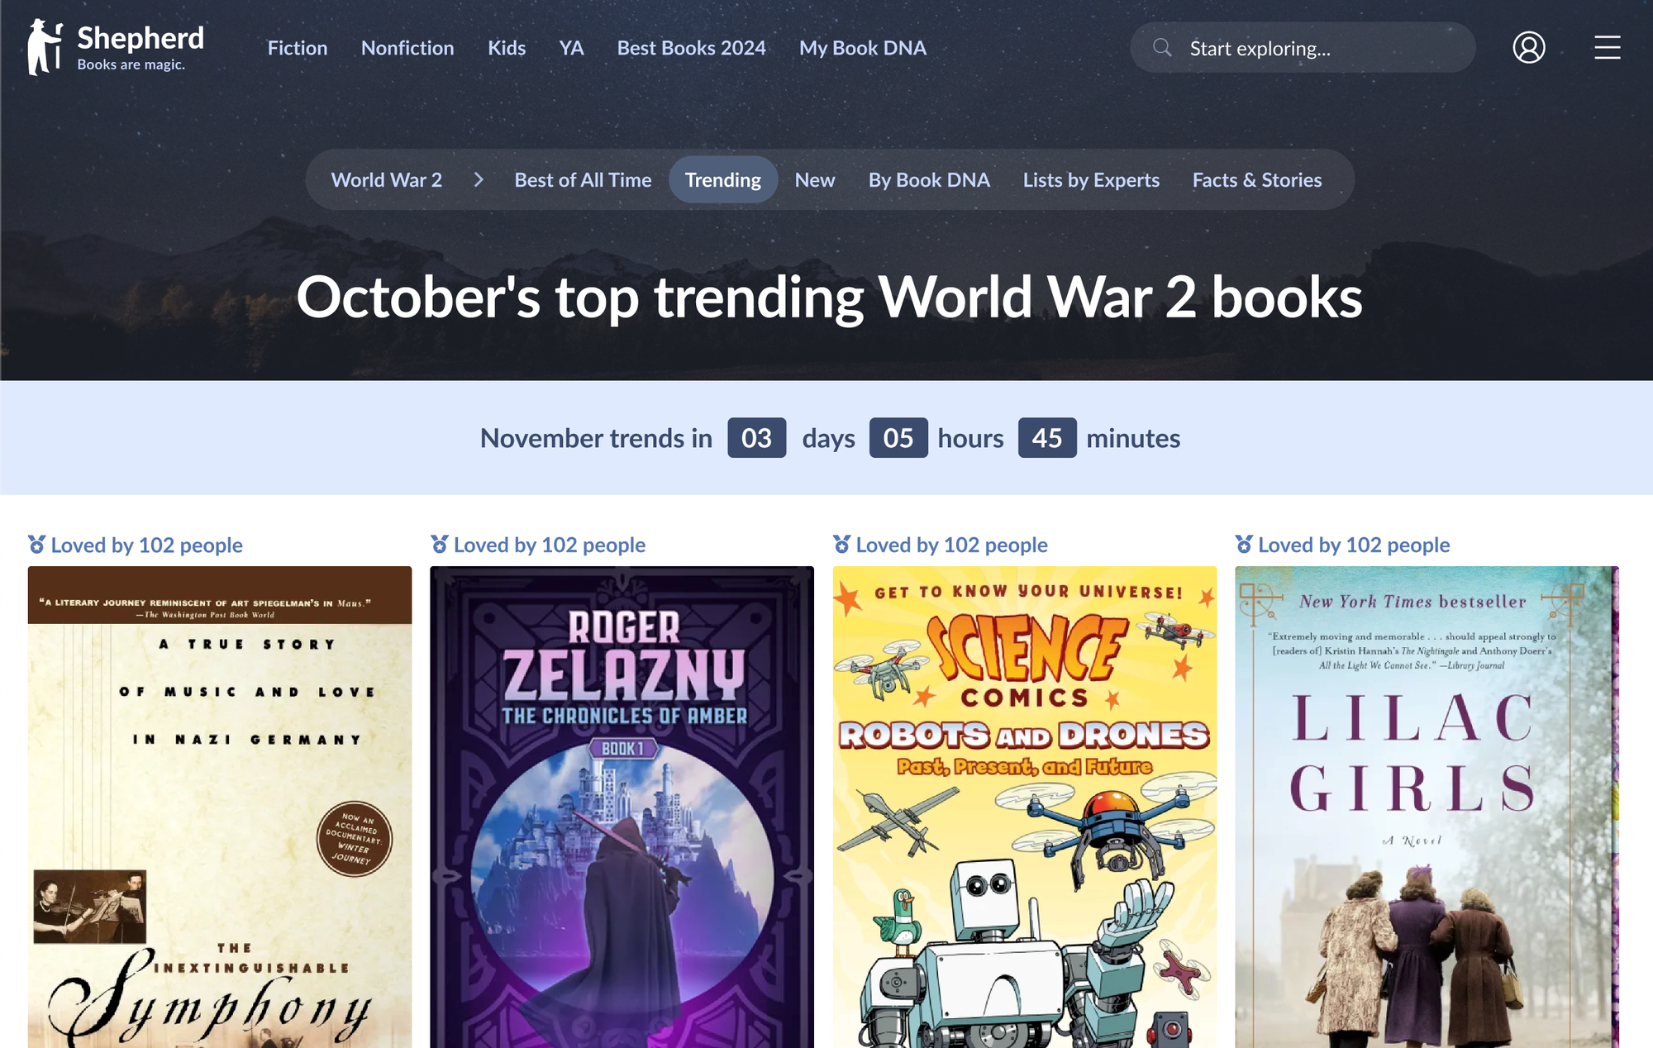Switch to Best of All Time tab
The height and width of the screenshot is (1048, 1653).
583,179
